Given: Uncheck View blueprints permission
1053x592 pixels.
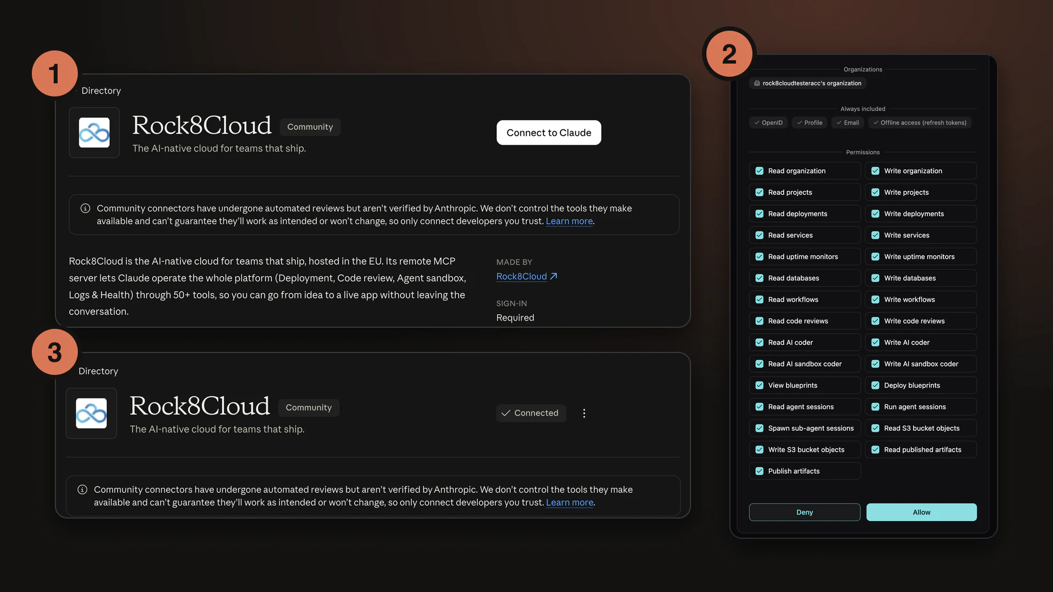Looking at the screenshot, I should tap(760, 385).
